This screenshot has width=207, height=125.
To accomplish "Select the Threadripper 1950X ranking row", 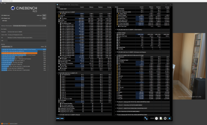I will (x=24, y=55).
